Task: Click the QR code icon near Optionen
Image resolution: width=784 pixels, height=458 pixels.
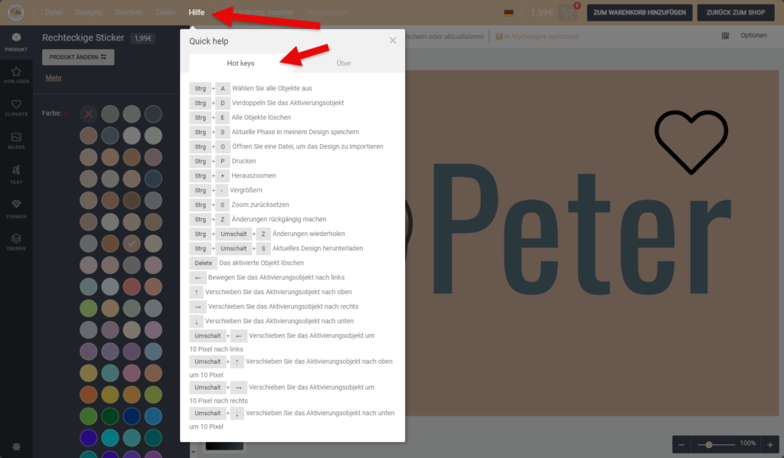Action: coord(725,36)
